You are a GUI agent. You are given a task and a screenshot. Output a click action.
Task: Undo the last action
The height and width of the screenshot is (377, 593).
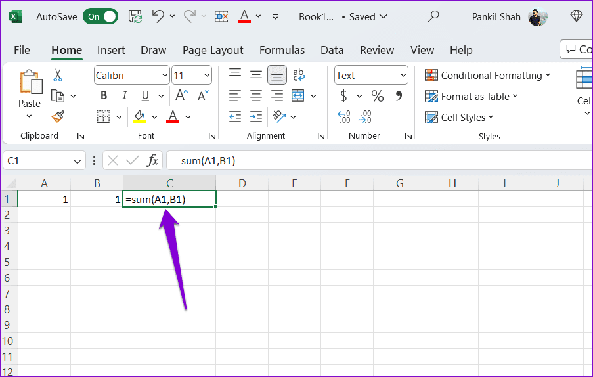pyautogui.click(x=158, y=16)
